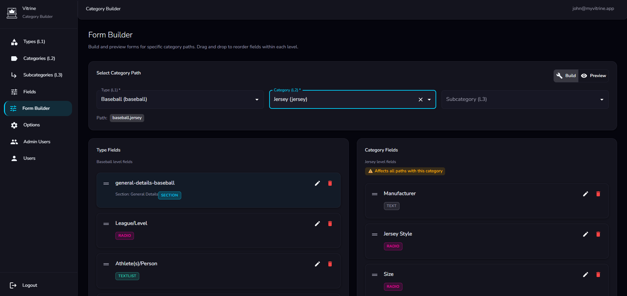Delete the League/Level field
Image resolution: width=627 pixels, height=296 pixels.
coord(330,224)
